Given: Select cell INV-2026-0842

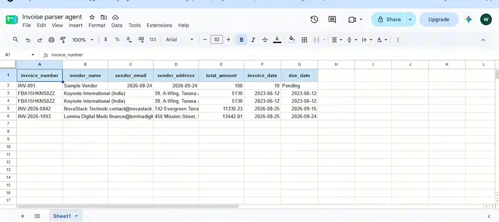Looking at the screenshot, I should click(x=40, y=109).
